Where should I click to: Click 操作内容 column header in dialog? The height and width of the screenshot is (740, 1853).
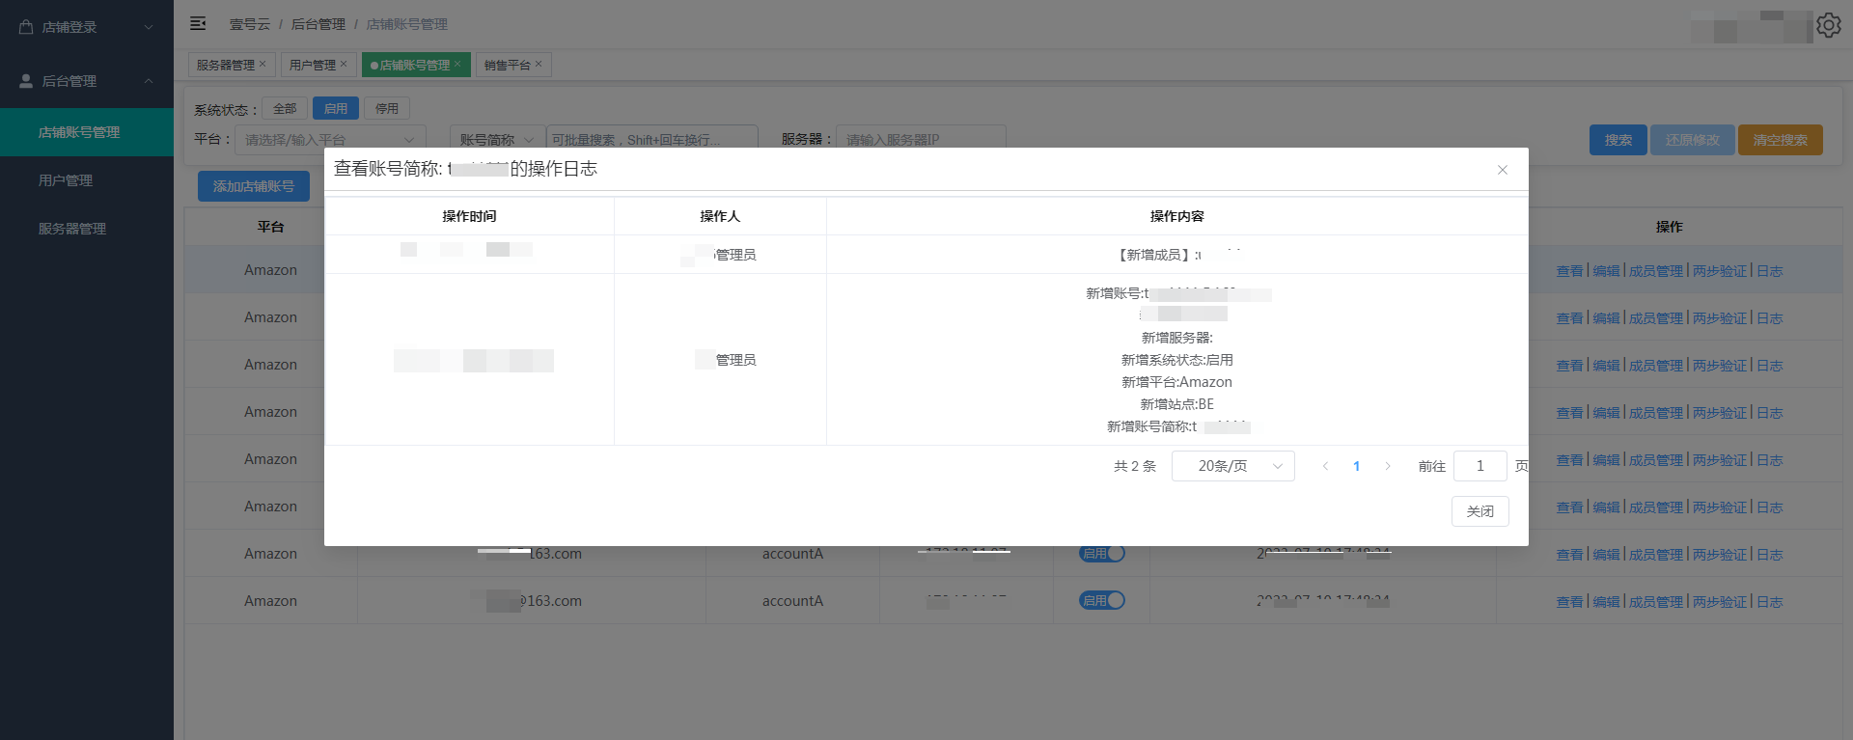pyautogui.click(x=1177, y=216)
